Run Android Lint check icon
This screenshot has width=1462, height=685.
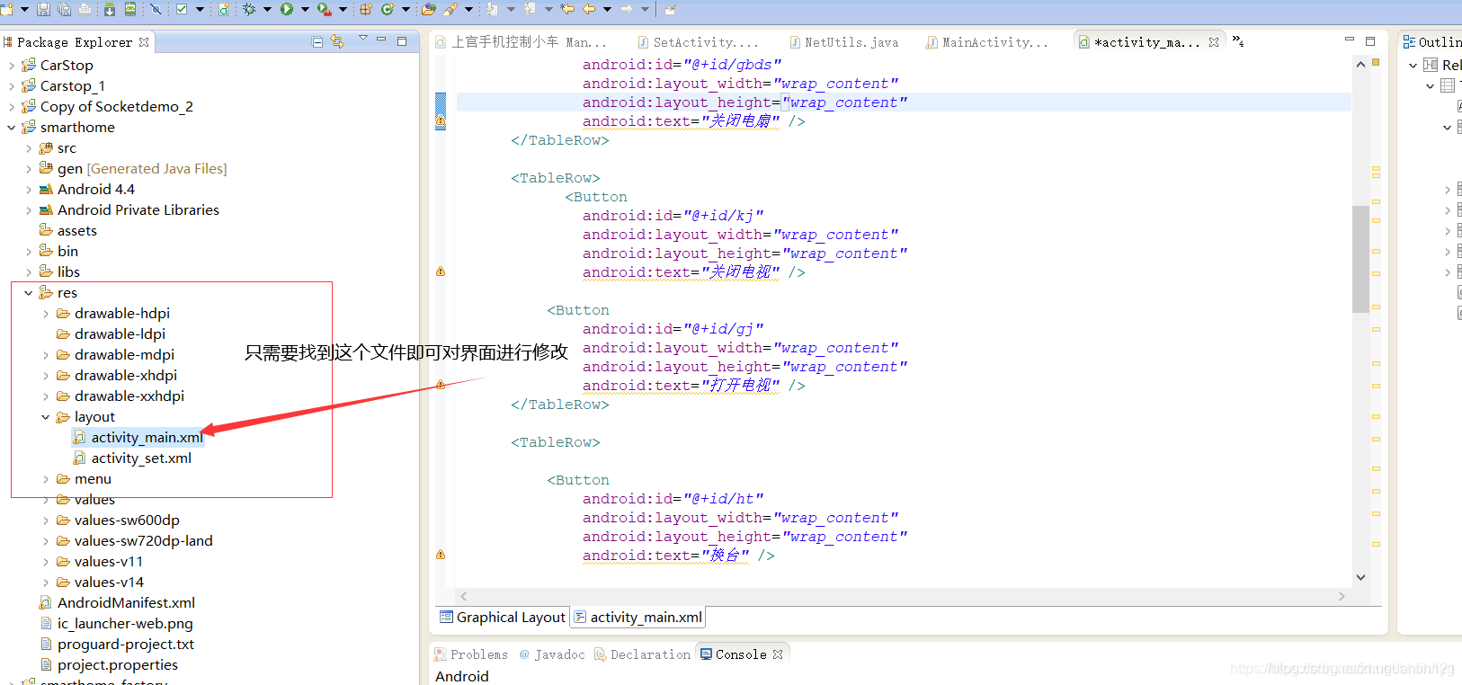(x=182, y=9)
